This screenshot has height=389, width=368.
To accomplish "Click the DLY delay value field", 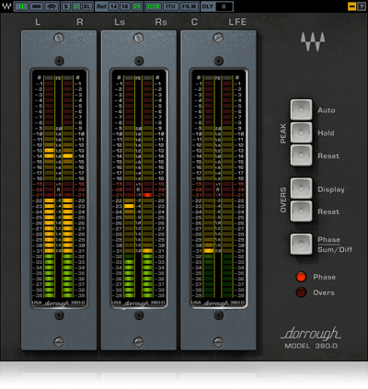I will [x=224, y=6].
